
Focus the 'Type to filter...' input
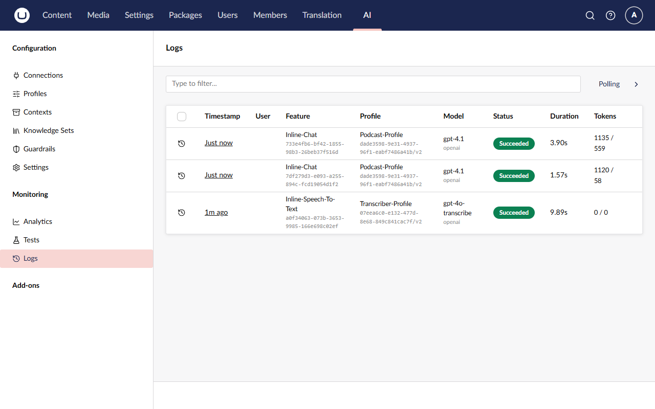tap(373, 84)
